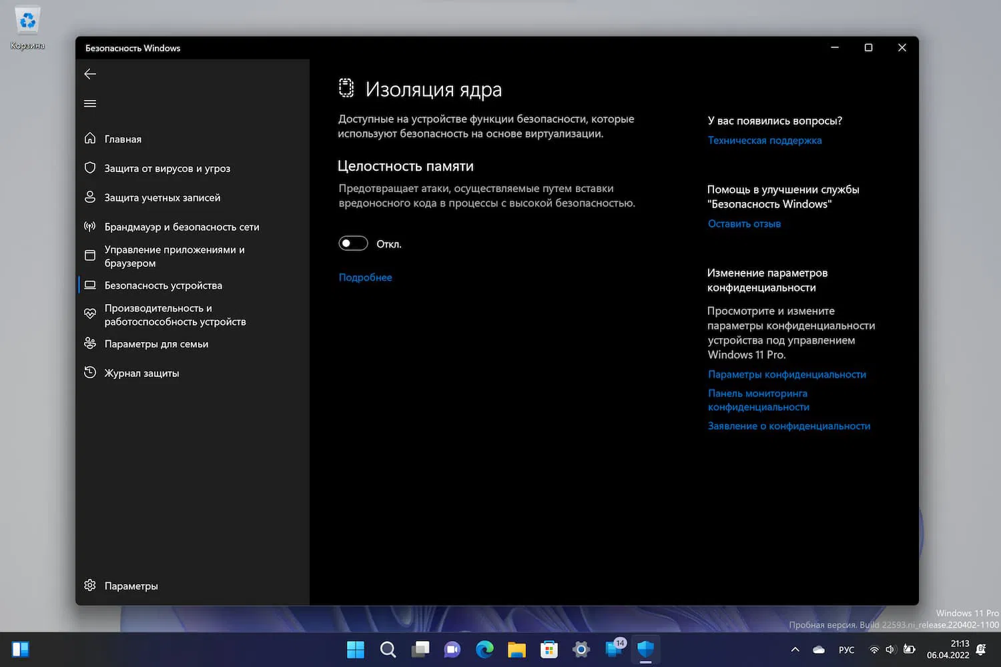1001x667 pixels.
Task: Select Параметры для семьи
Action: click(156, 344)
